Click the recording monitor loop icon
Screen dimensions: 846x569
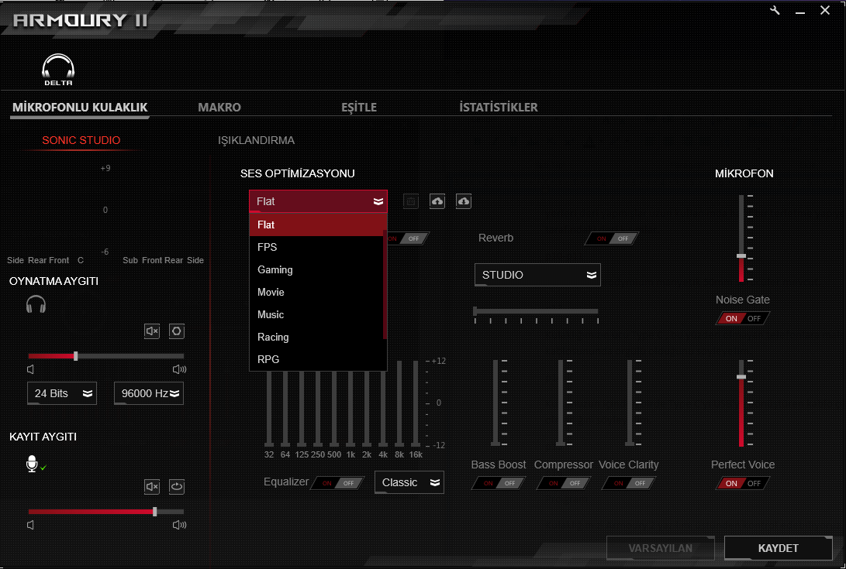pos(177,487)
